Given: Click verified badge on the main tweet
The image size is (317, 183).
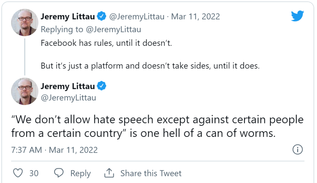Looking at the screenshot, I should (x=102, y=86).
